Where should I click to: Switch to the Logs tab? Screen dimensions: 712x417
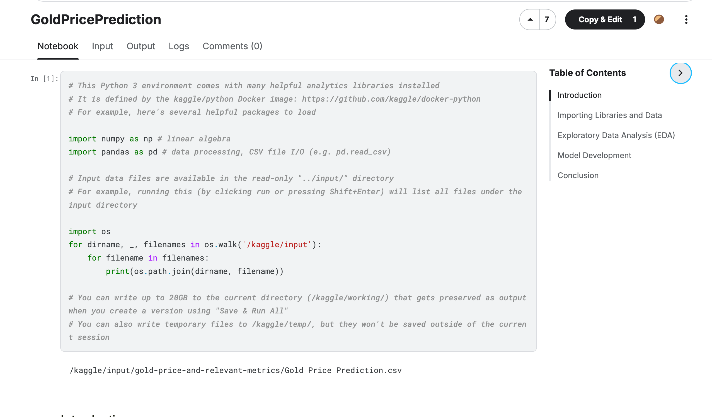point(179,46)
